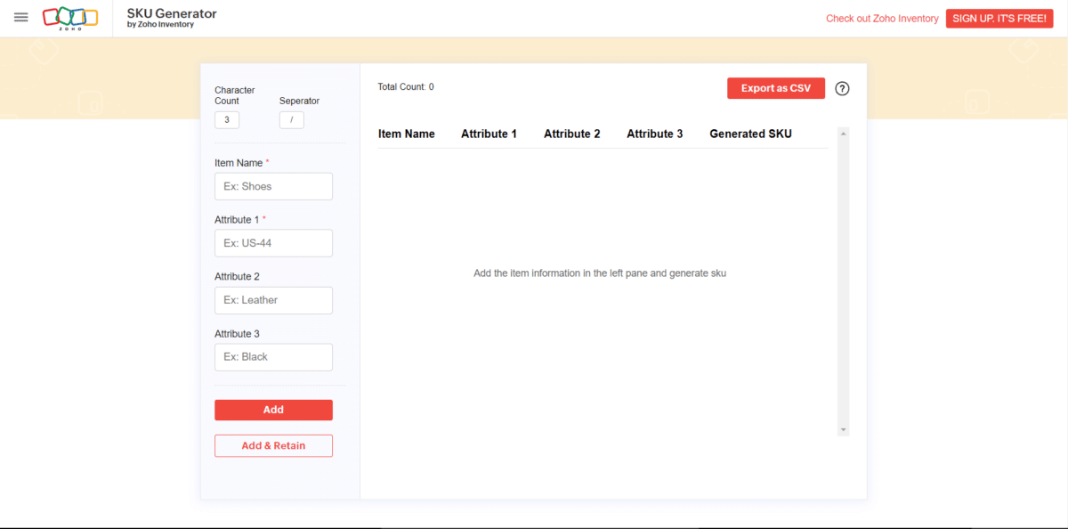The width and height of the screenshot is (1068, 529).
Task: Click the Generated SKU column header
Action: (x=750, y=134)
